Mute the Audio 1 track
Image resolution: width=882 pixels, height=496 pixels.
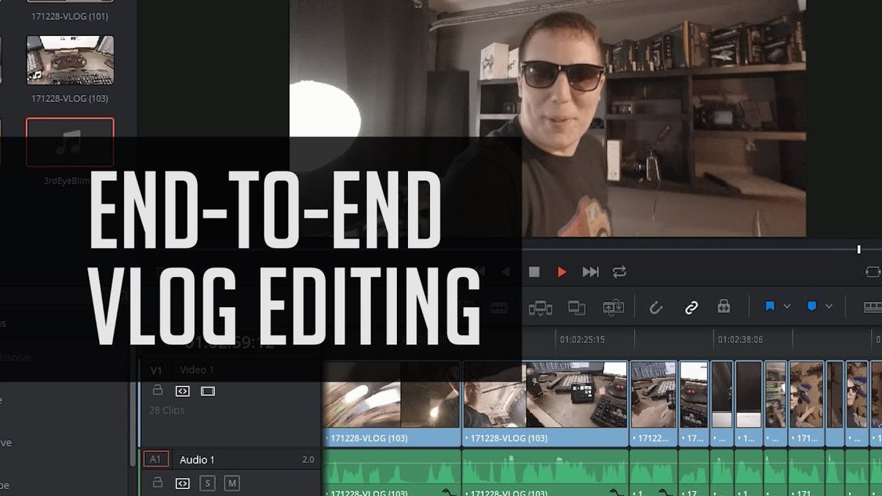(x=232, y=483)
